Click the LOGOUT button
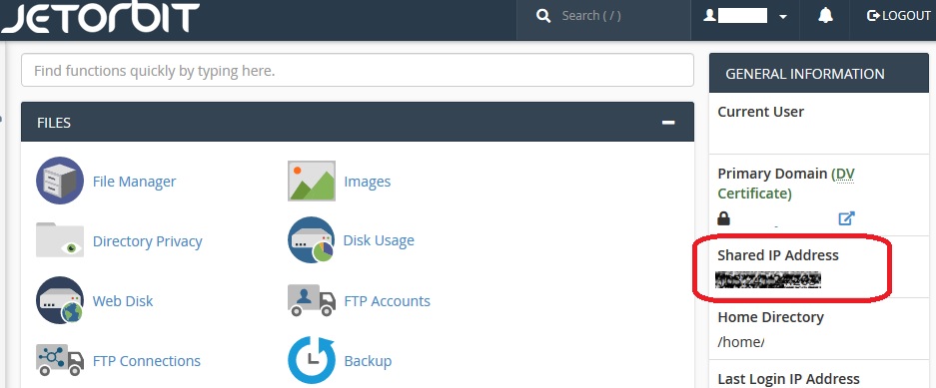Screen dimensions: 936x388 (x=898, y=16)
